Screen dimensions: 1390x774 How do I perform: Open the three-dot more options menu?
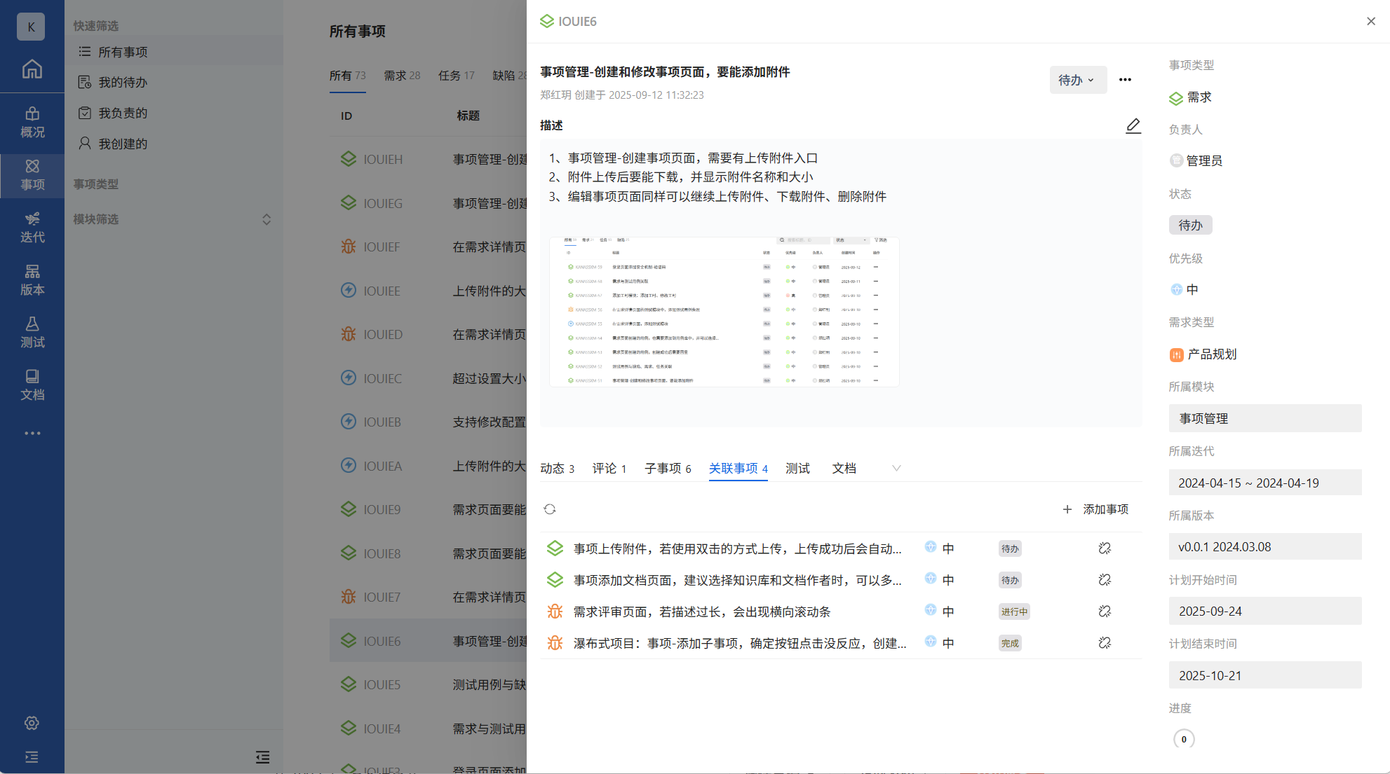coord(1125,80)
